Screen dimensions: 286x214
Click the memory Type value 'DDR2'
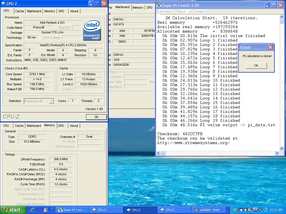(32, 137)
